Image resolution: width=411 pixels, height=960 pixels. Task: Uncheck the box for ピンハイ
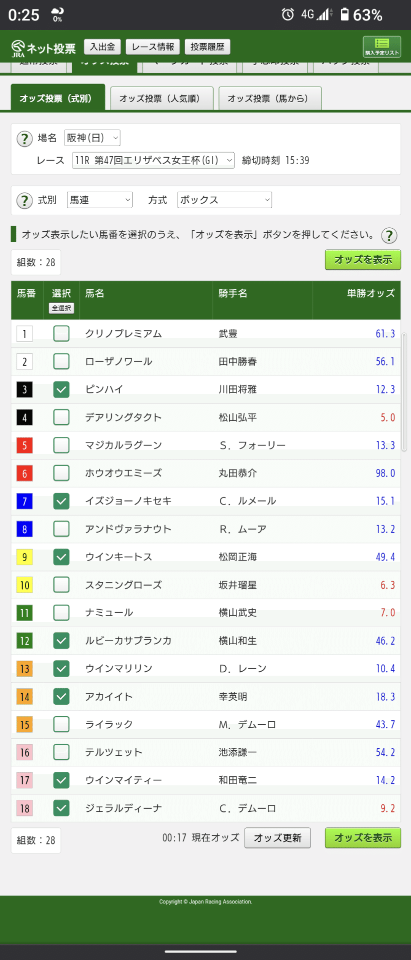61,389
